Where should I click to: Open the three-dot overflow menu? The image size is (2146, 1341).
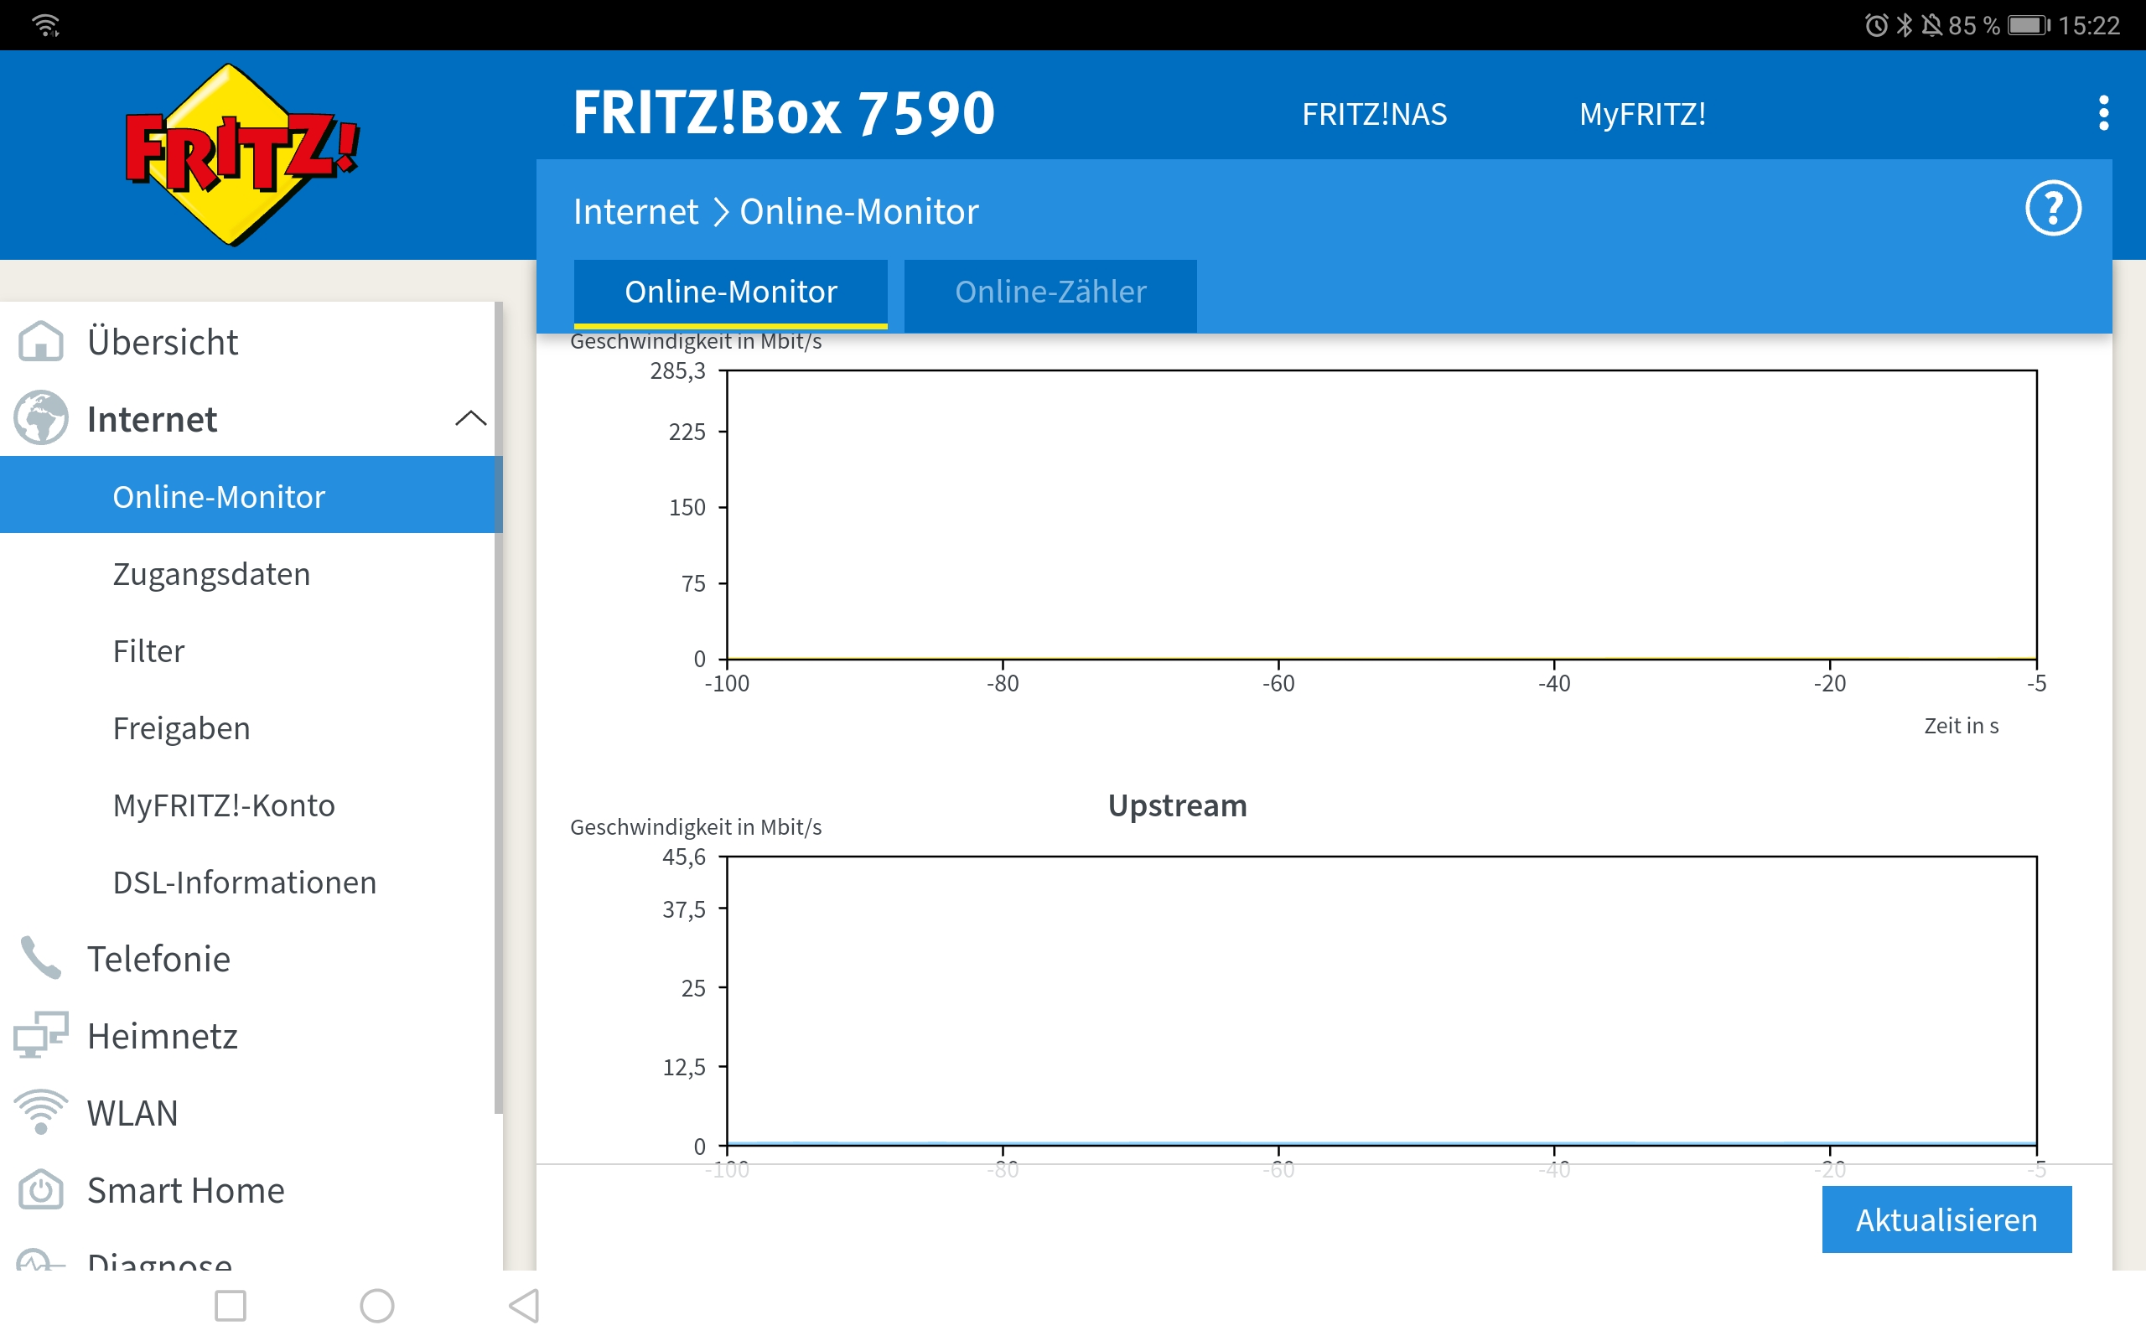click(2102, 113)
